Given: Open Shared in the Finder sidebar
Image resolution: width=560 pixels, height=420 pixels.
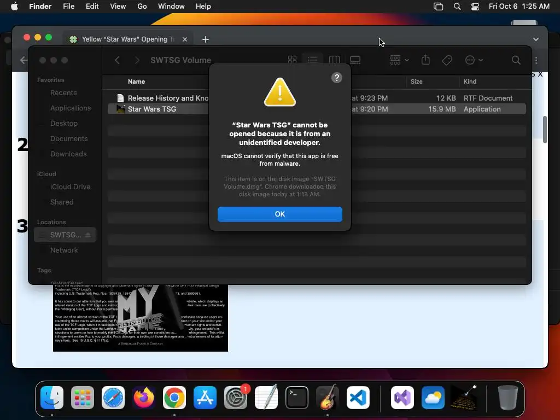Looking at the screenshot, I should tap(62, 202).
